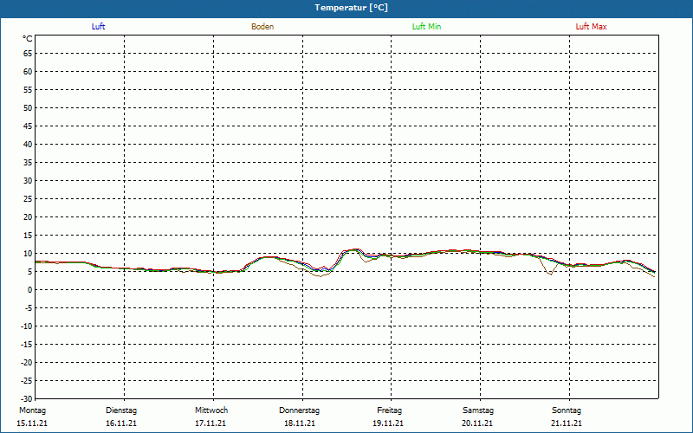Click the 45 value on the temperature axis
This screenshot has width=693, height=433.
point(28,126)
